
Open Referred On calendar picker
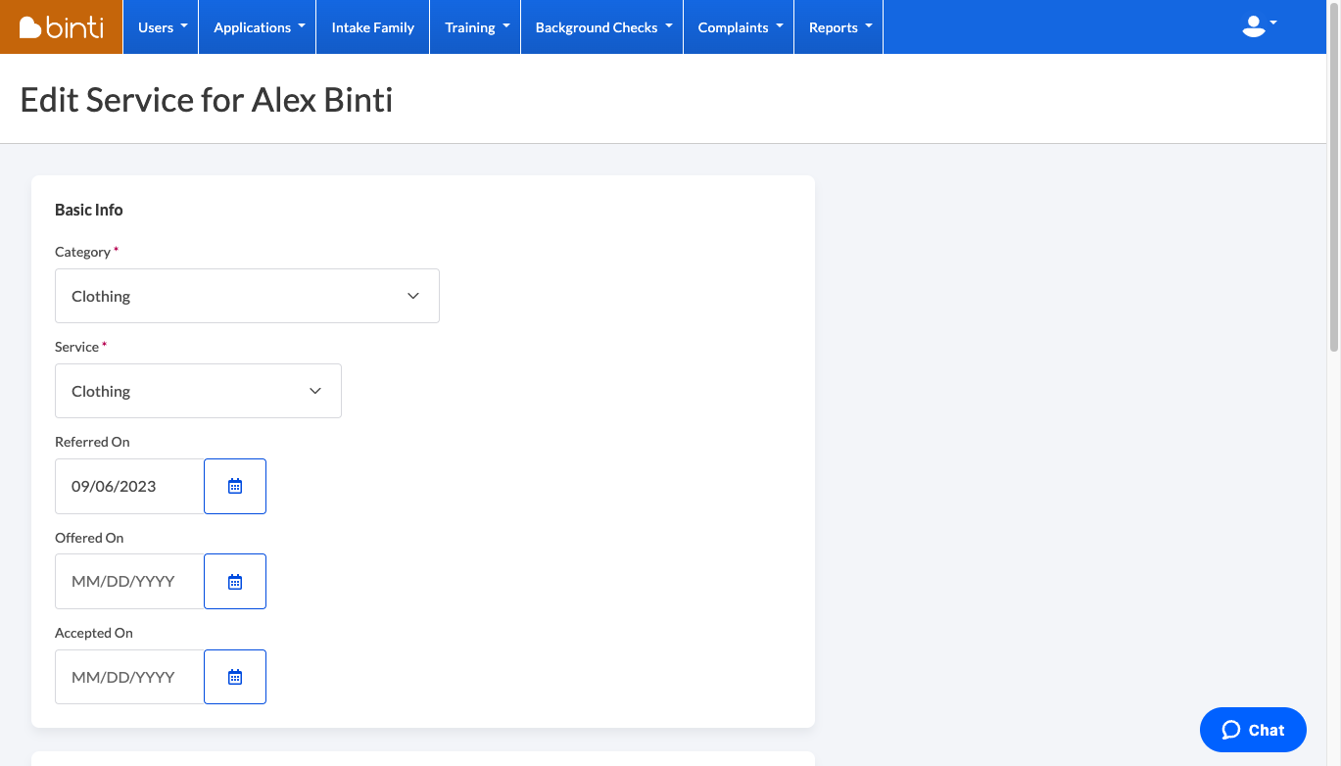[x=235, y=486]
